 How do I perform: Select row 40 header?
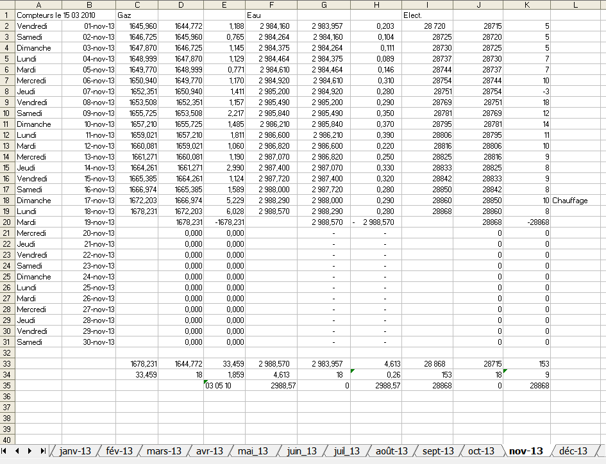tap(7, 440)
